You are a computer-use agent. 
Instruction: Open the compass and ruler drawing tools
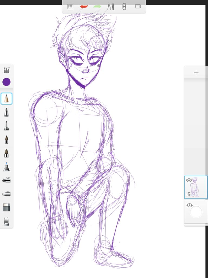(x=110, y=7)
